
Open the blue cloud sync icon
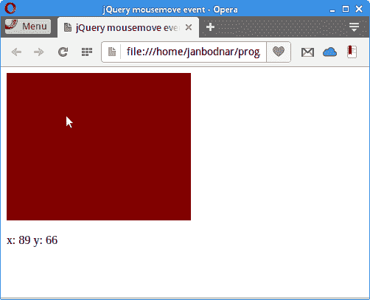(329, 52)
